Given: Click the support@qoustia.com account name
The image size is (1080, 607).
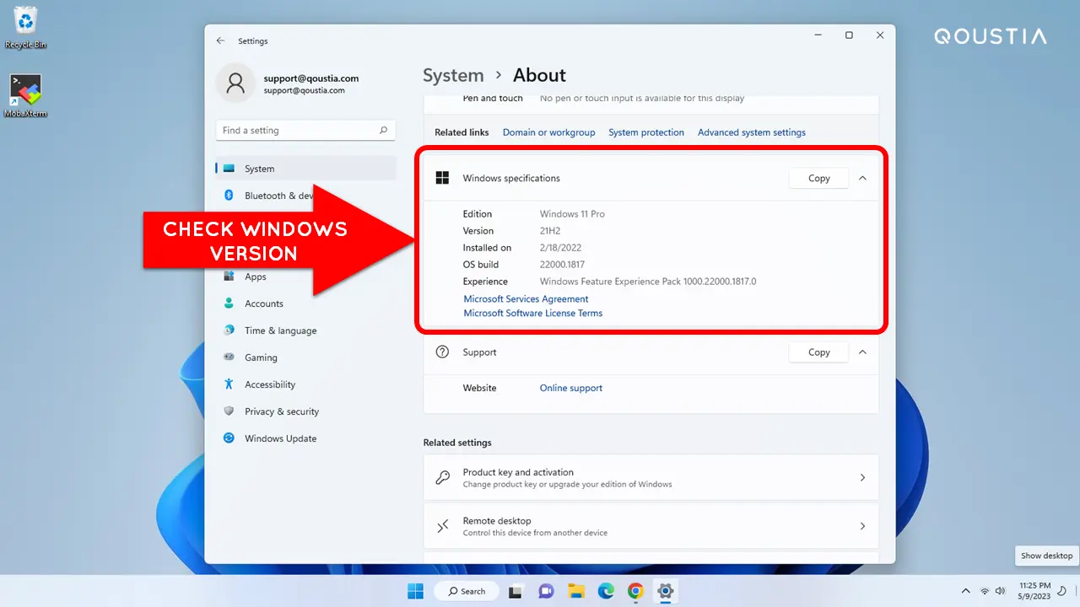Looking at the screenshot, I should (310, 78).
